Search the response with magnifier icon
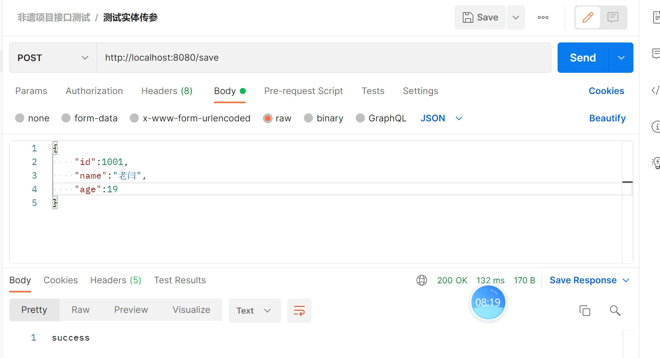 coord(615,311)
